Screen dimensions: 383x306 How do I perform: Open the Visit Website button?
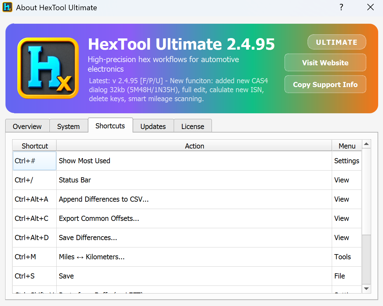pyautogui.click(x=325, y=63)
